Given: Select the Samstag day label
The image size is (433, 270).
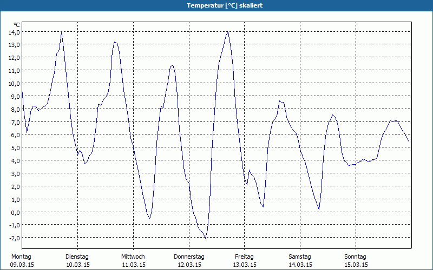Looking at the screenshot, I should pos(300,256).
